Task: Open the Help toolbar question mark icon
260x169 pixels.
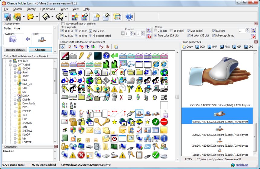Action: pos(129,17)
